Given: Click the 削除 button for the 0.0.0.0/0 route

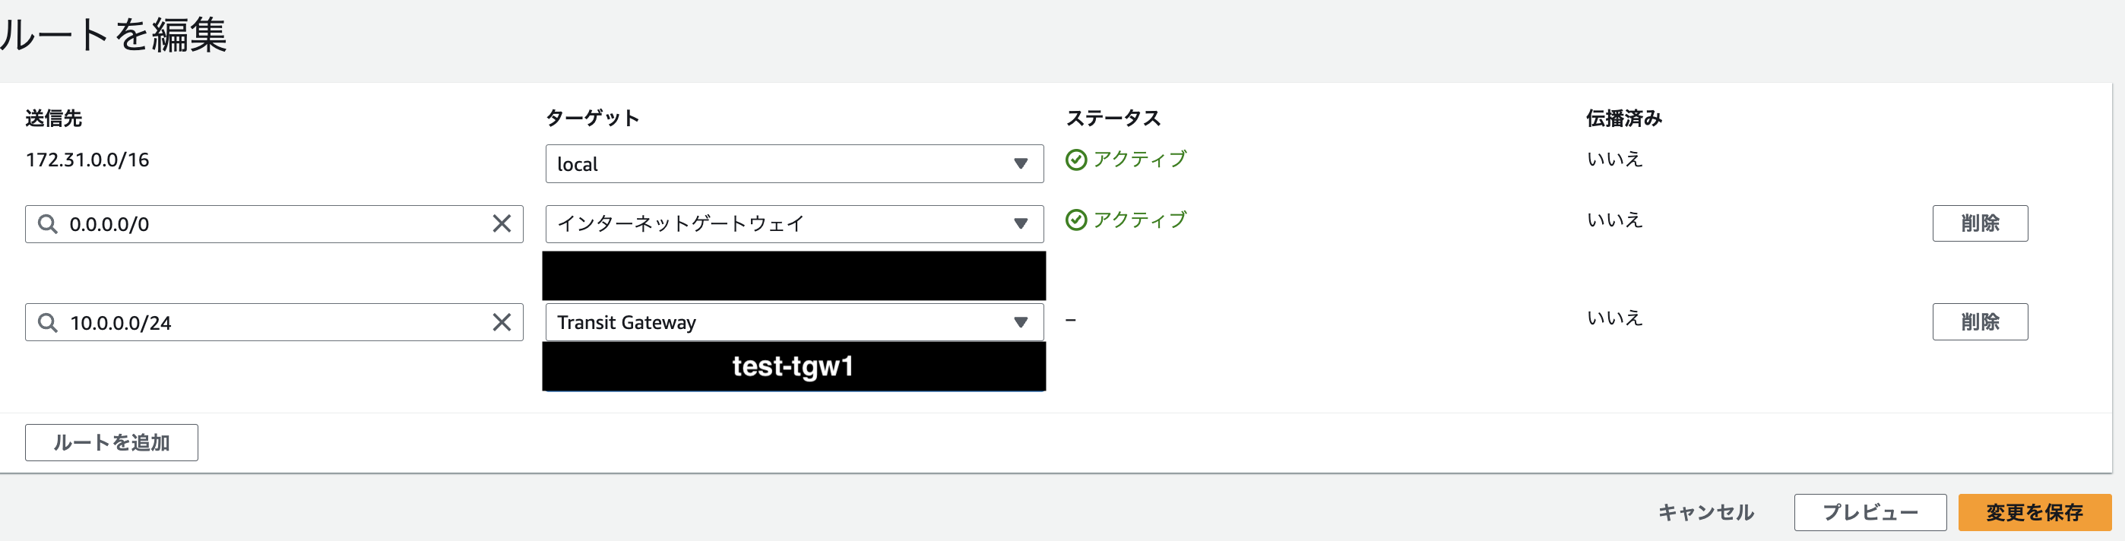Looking at the screenshot, I should pos(1980,223).
